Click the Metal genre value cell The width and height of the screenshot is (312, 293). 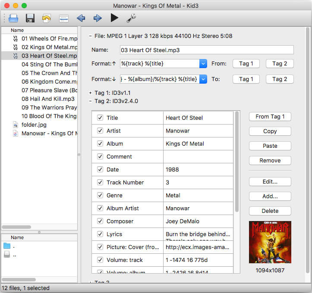(x=198, y=195)
